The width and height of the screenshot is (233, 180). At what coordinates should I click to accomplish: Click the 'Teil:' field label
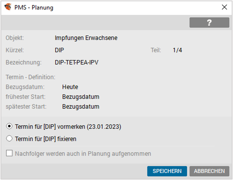point(156,50)
